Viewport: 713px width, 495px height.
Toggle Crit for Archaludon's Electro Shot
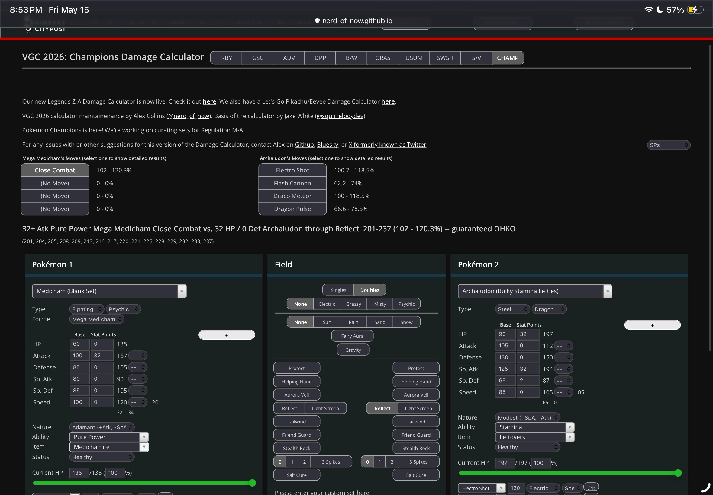[x=591, y=488]
